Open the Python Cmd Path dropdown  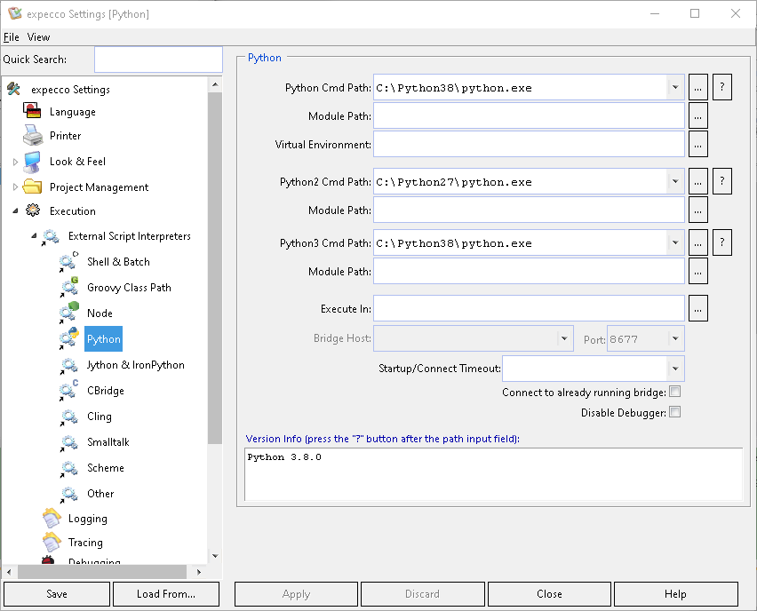click(675, 88)
